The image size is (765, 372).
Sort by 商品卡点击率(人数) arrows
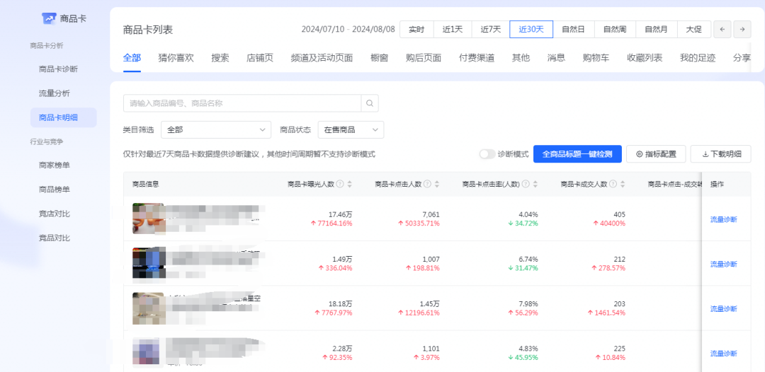pos(535,184)
